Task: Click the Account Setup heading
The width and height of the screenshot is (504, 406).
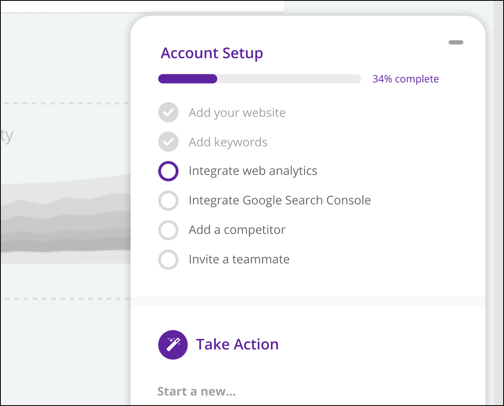Action: 212,53
